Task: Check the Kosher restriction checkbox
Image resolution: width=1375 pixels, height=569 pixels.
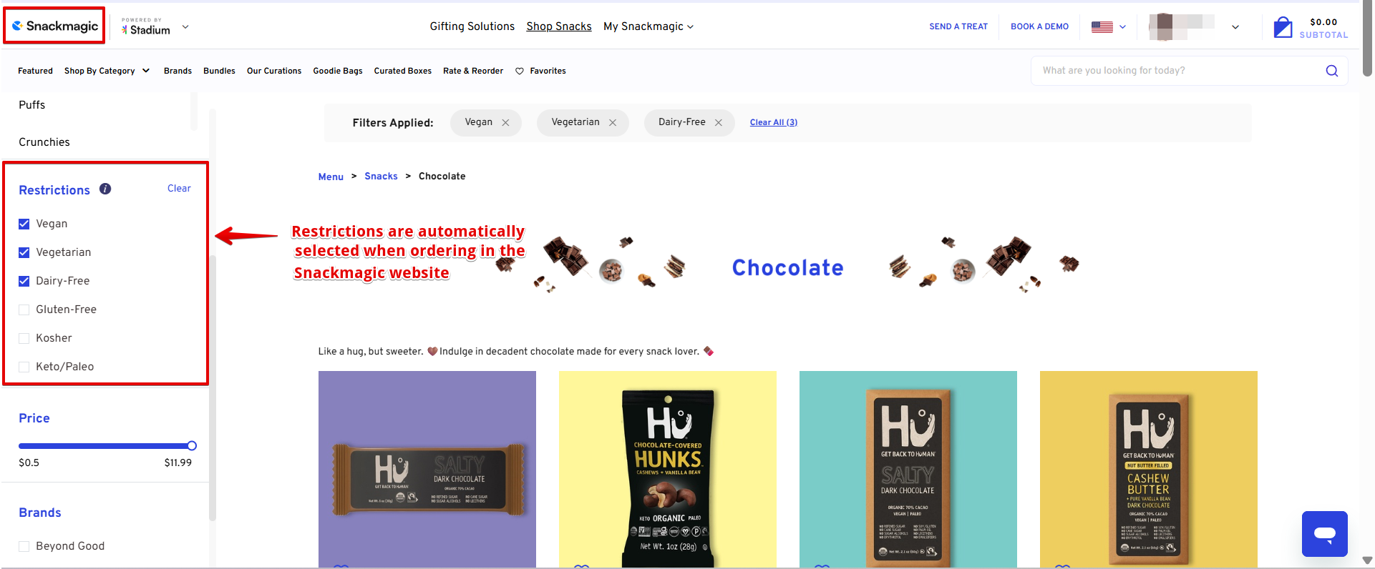Action: tap(24, 338)
